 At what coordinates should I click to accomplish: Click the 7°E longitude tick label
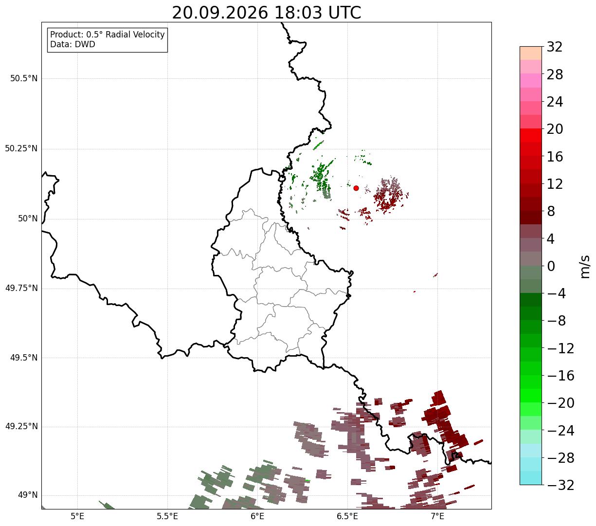click(x=437, y=516)
